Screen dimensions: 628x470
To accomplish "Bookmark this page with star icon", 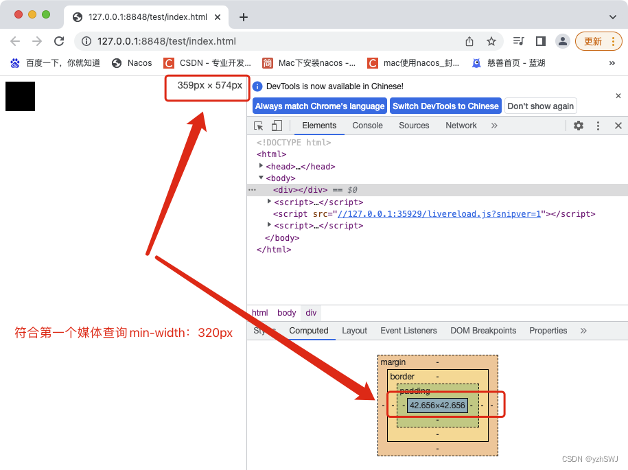I will click(x=491, y=41).
